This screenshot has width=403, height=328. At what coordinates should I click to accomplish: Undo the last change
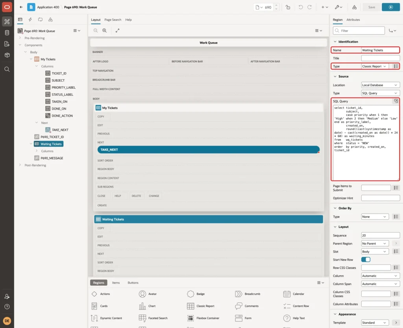(300, 7)
